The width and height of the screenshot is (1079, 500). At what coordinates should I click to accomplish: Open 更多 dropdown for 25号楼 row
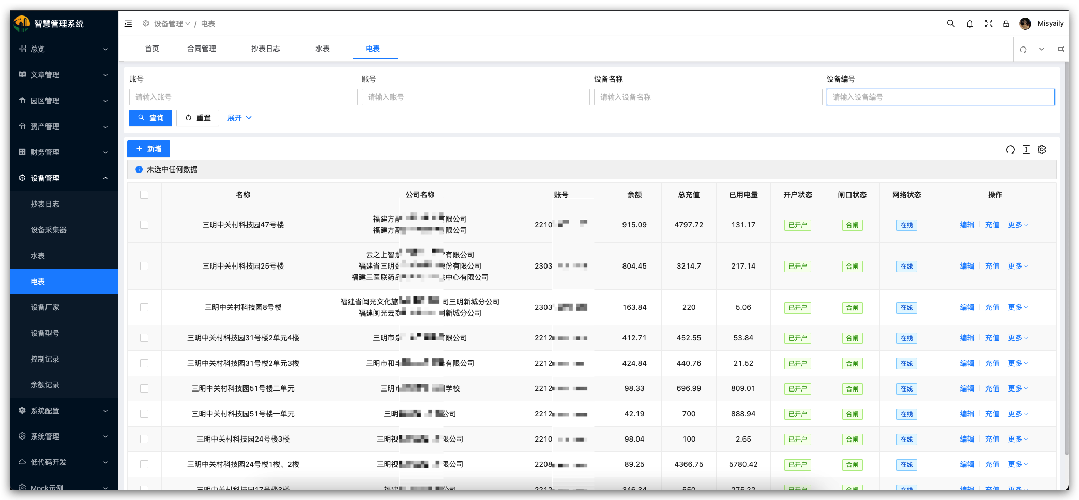point(1017,266)
